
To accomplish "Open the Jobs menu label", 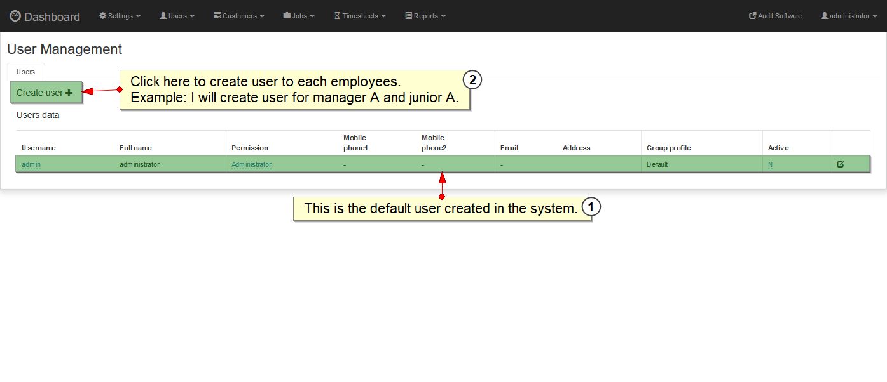I will coord(299,16).
